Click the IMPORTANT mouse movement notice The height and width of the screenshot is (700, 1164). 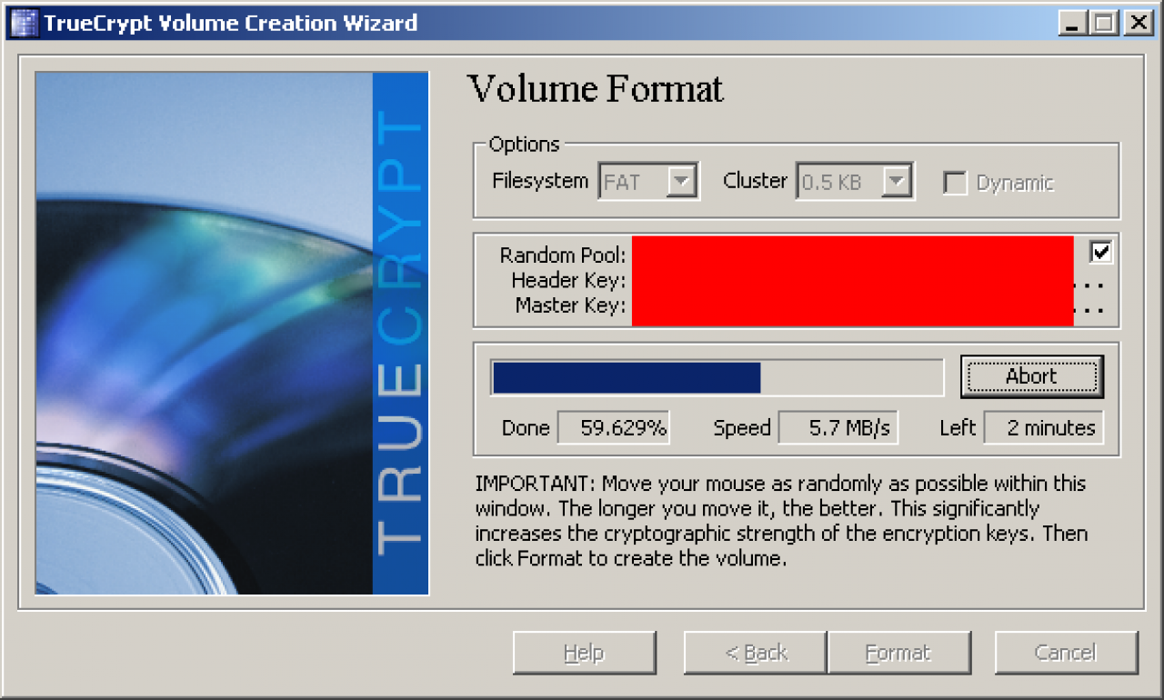click(781, 521)
